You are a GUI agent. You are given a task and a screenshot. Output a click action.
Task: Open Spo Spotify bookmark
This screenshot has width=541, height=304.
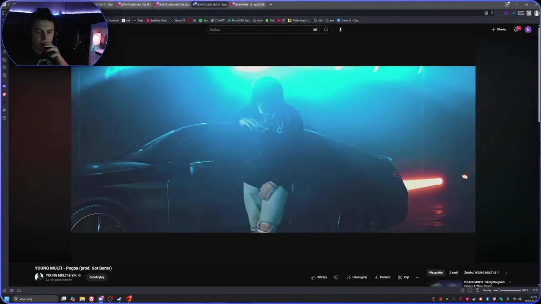pyautogui.click(x=203, y=20)
